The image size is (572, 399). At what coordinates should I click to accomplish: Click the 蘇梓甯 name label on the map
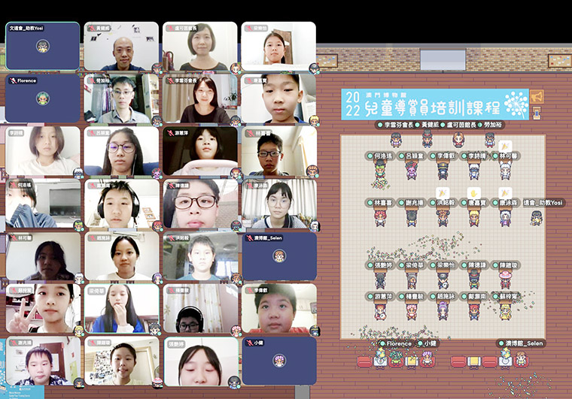click(x=511, y=295)
